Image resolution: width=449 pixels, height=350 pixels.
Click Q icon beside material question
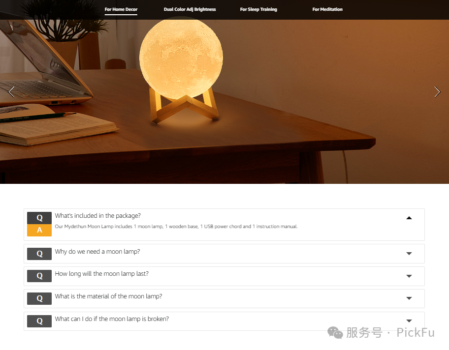click(x=39, y=298)
